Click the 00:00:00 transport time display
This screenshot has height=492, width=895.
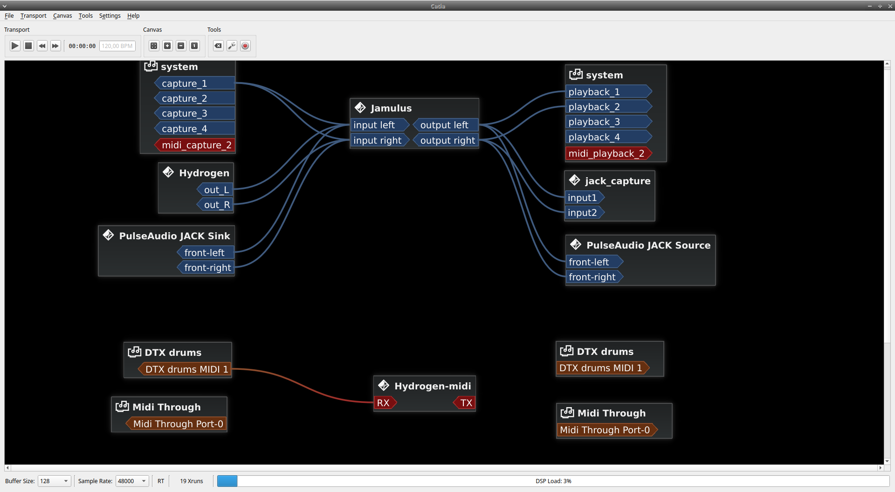pos(82,46)
